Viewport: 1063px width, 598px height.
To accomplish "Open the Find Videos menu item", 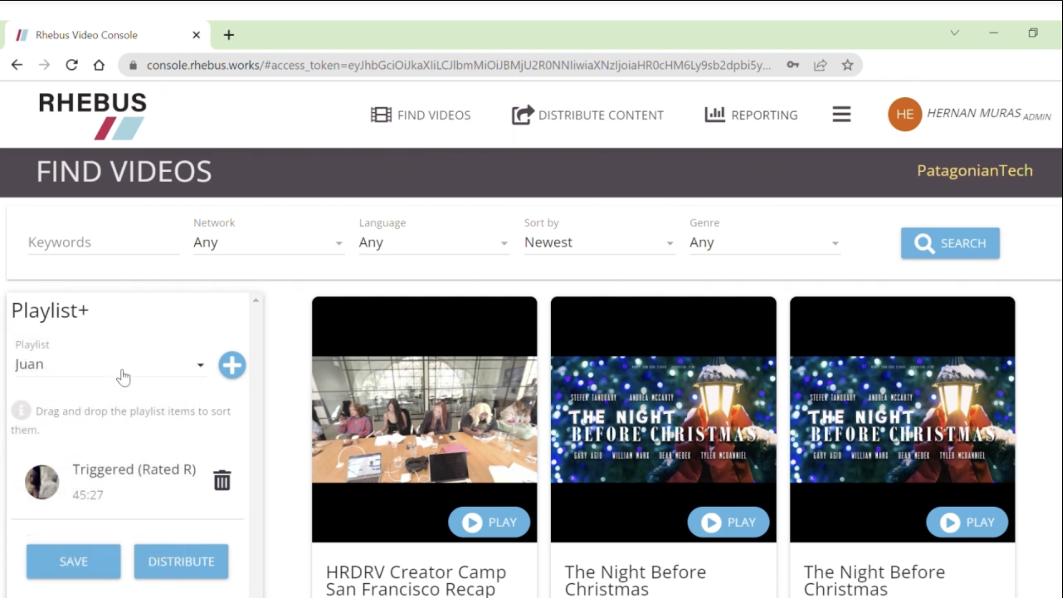I will pos(420,115).
